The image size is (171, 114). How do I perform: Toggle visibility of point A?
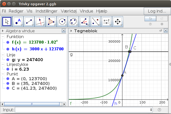(x=8, y=79)
